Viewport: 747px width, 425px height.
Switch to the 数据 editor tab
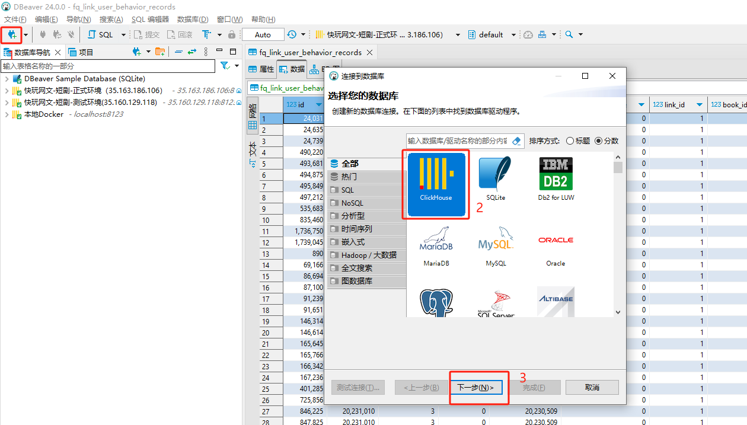(292, 69)
